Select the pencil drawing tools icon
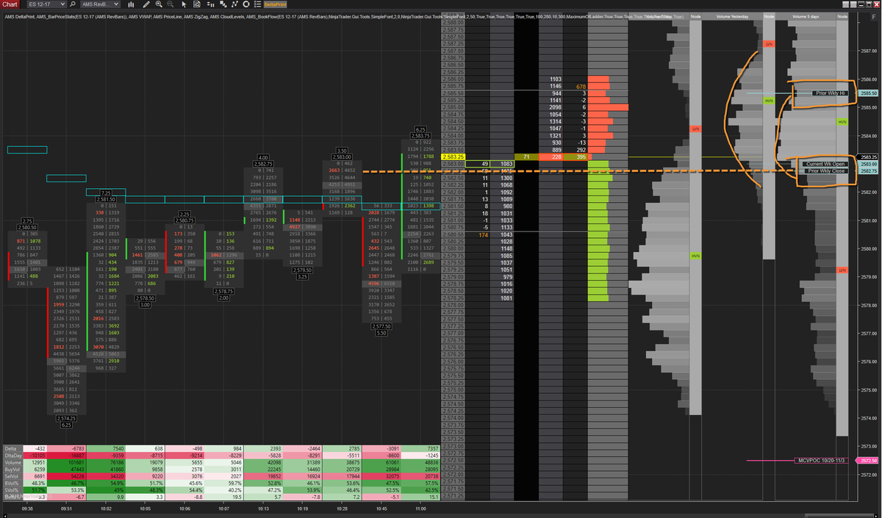Image resolution: width=882 pixels, height=518 pixels. tap(147, 4)
